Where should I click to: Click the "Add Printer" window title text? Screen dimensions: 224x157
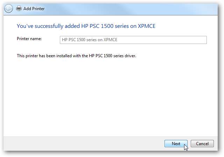34,8
